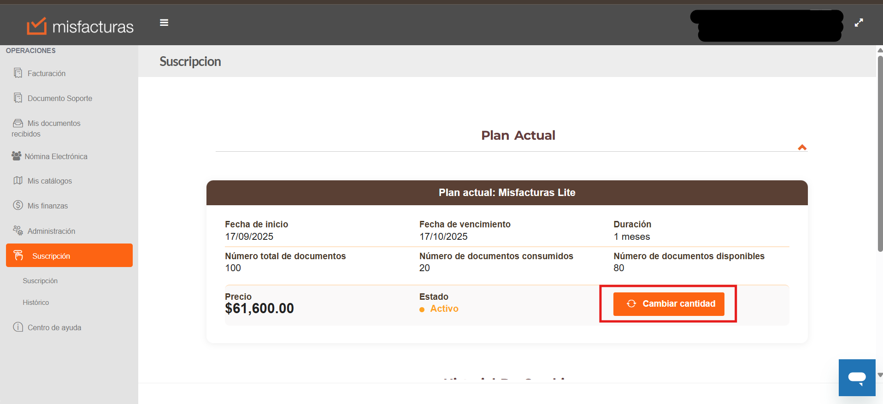
Task: Click the Mis finanzas dollar icon
Action: coord(18,205)
